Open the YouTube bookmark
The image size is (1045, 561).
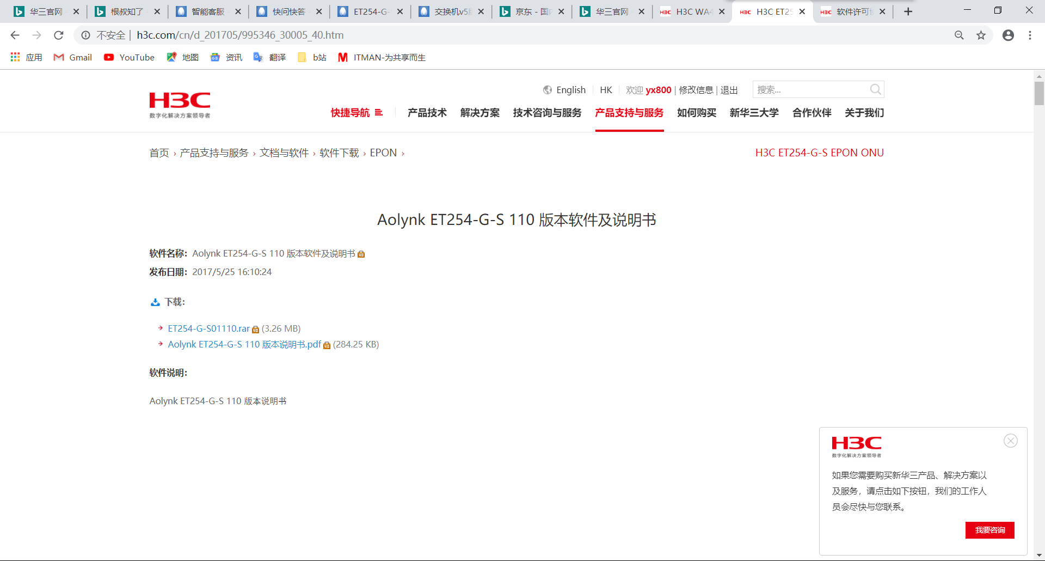point(129,57)
